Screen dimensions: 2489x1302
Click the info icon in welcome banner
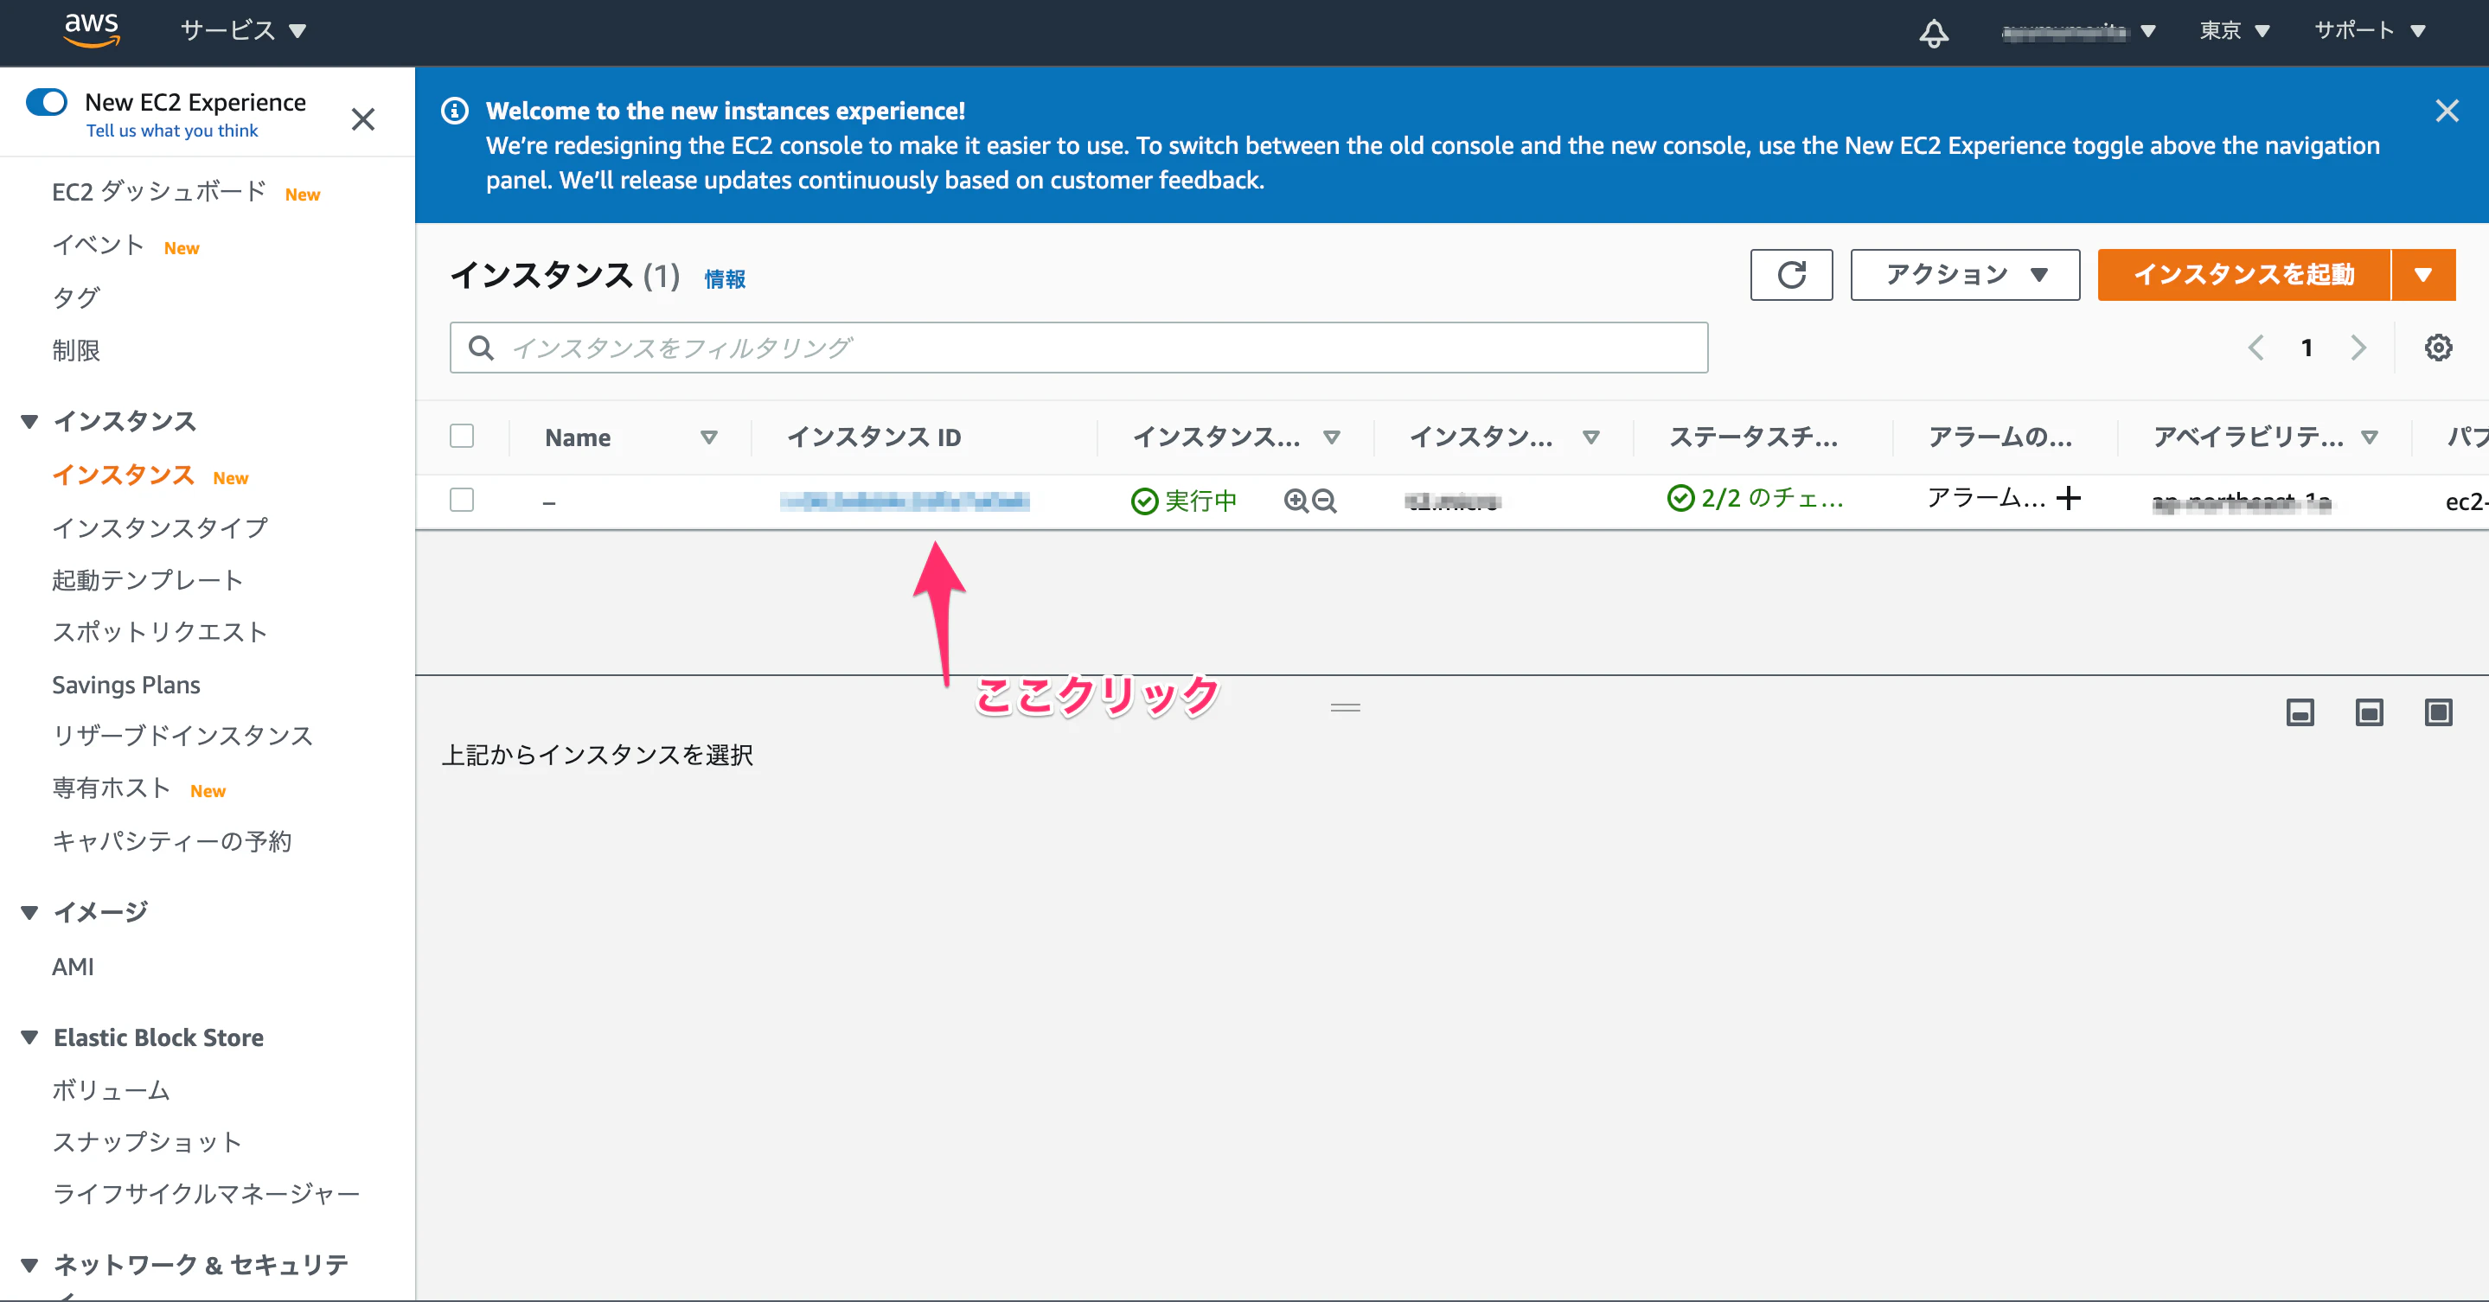[455, 111]
